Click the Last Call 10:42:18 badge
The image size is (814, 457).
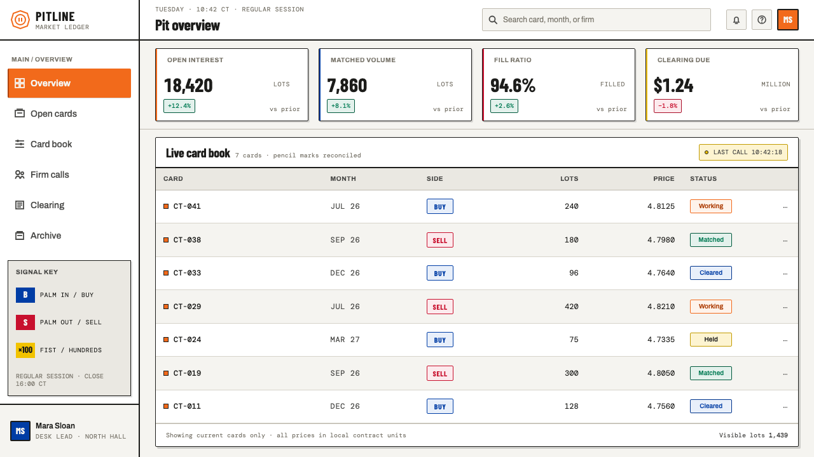[x=743, y=152]
